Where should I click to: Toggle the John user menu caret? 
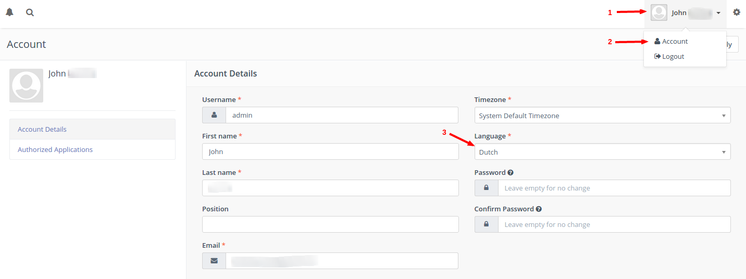(x=718, y=13)
